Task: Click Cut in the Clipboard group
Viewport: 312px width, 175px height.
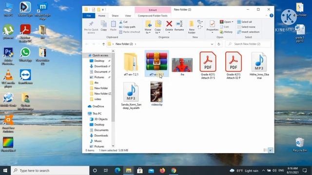Action: tap(123, 22)
